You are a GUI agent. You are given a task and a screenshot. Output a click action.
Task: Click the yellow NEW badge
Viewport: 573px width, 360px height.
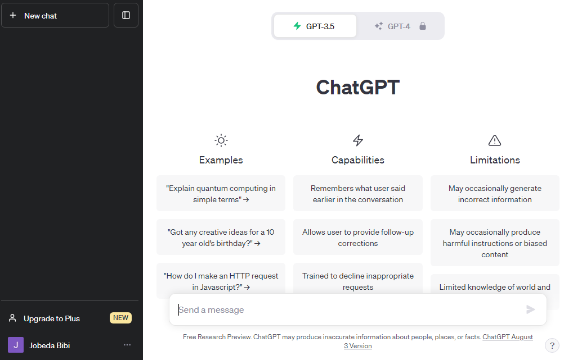(120, 318)
